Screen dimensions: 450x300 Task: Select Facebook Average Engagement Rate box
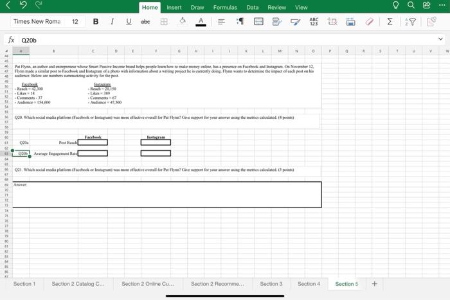click(x=93, y=153)
